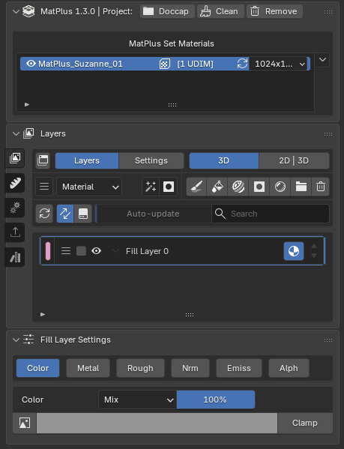The width and height of the screenshot is (344, 449).
Task: Add a folder group layer
Action: 301,187
